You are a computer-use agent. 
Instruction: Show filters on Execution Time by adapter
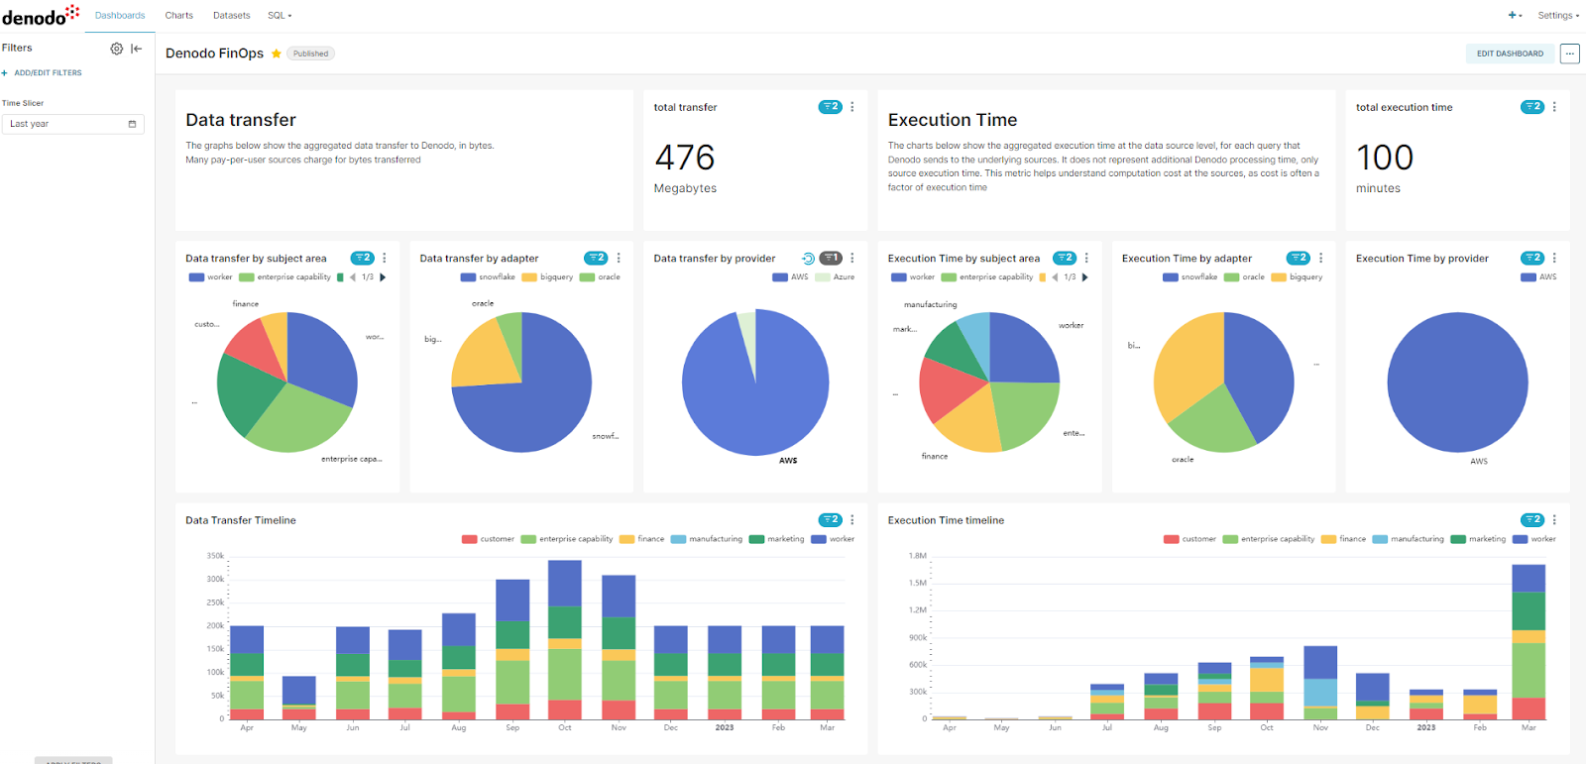(x=1299, y=258)
